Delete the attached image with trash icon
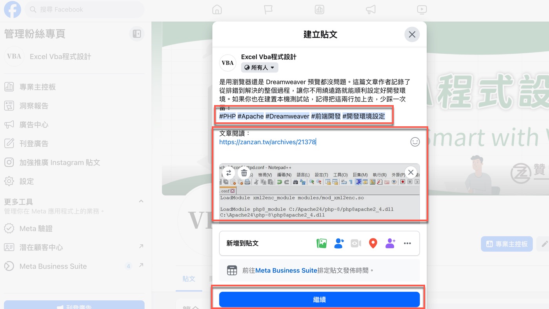This screenshot has height=309, width=549. 244,173
